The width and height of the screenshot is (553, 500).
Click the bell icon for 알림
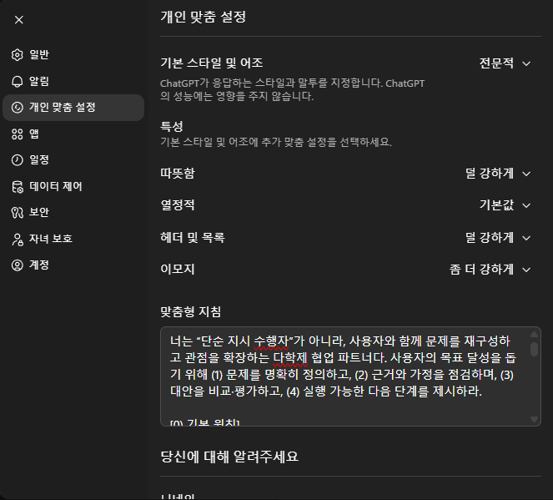pos(18,82)
